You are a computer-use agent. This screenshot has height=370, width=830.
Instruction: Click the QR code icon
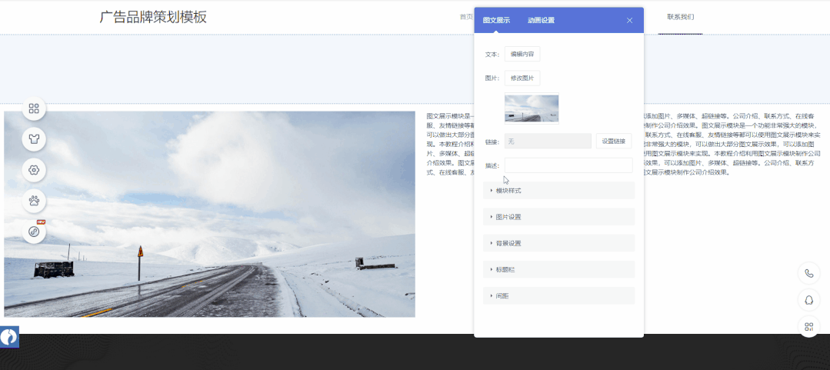(x=809, y=327)
